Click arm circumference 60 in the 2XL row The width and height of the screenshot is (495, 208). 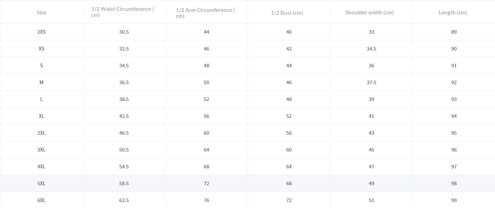[206, 133]
